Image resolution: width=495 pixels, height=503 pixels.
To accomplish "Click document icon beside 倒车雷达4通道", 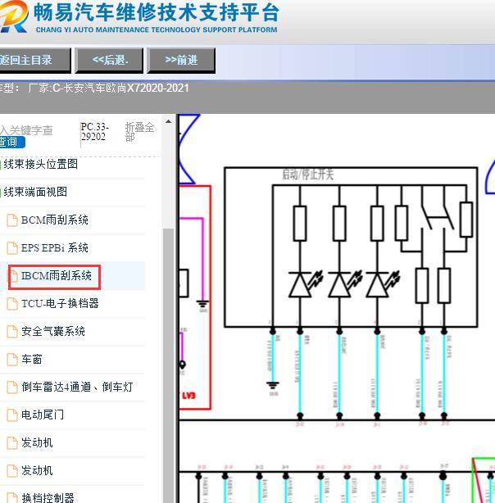I will click(12, 387).
